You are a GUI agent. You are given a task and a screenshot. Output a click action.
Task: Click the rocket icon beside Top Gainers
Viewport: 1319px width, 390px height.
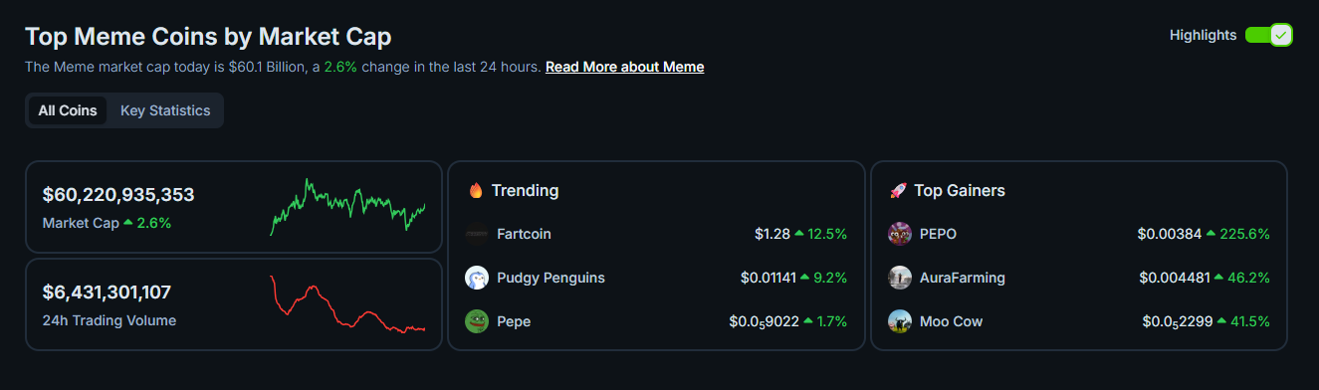[x=898, y=190]
